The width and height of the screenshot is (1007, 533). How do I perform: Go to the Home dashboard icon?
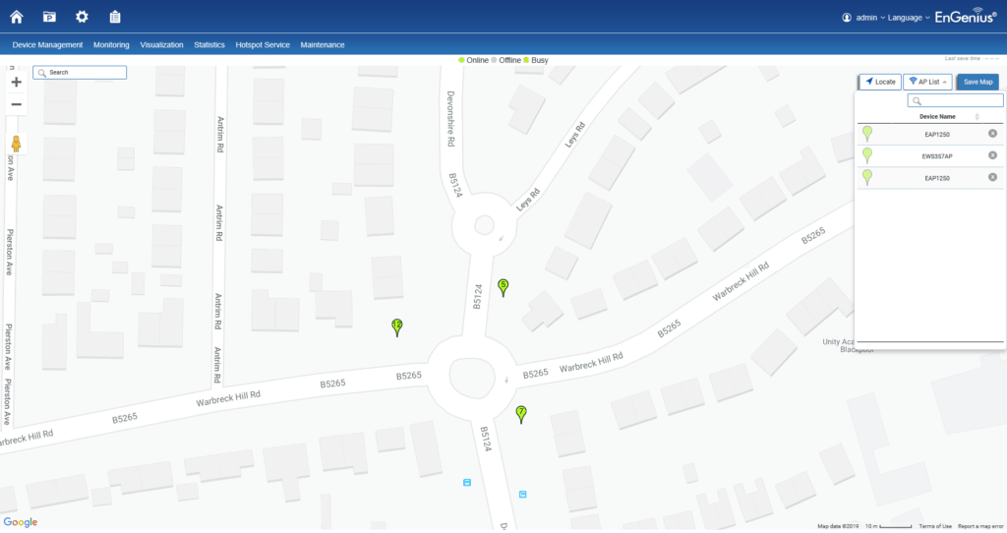tap(17, 17)
